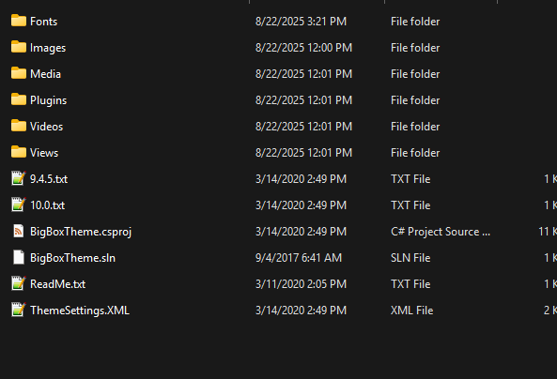
Task: Select the C# Project Source type text
Action: tap(441, 232)
